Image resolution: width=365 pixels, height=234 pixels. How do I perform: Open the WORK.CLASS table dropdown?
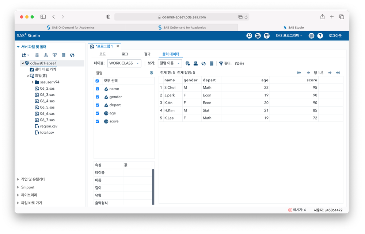point(124,63)
